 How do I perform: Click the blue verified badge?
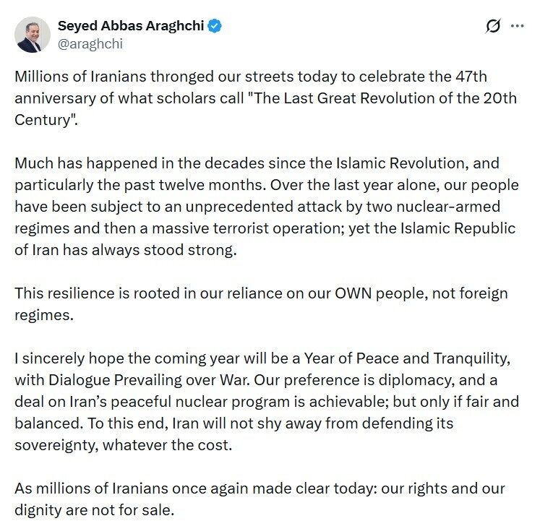(x=215, y=26)
